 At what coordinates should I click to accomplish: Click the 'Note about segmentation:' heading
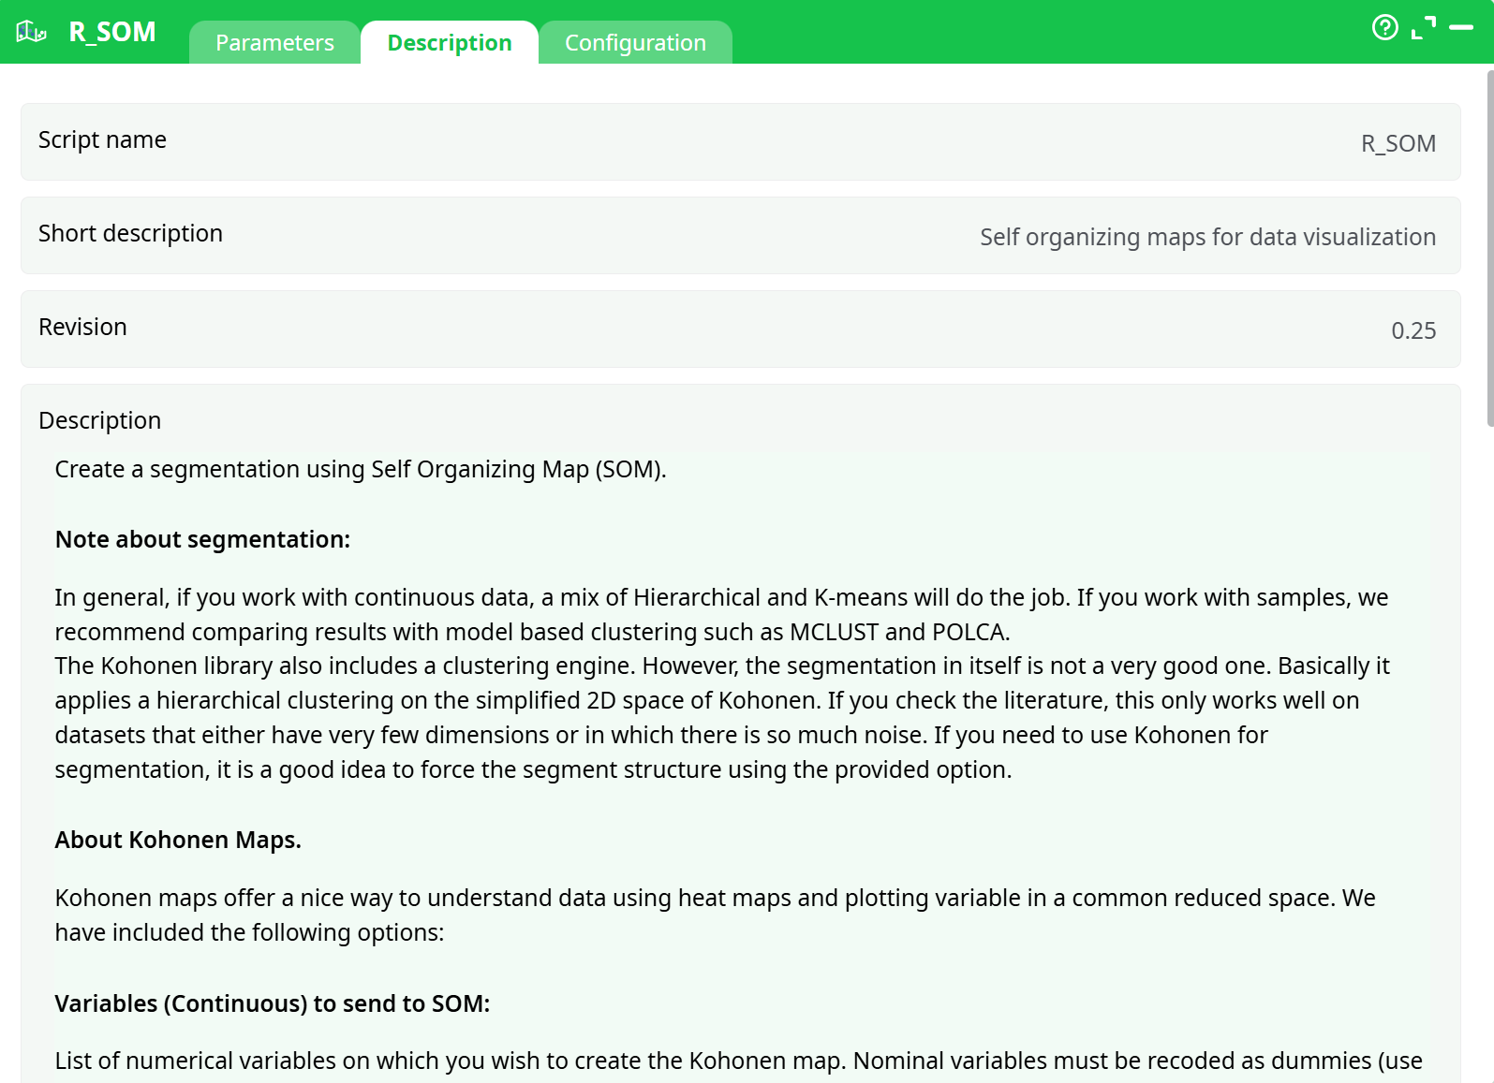(202, 539)
